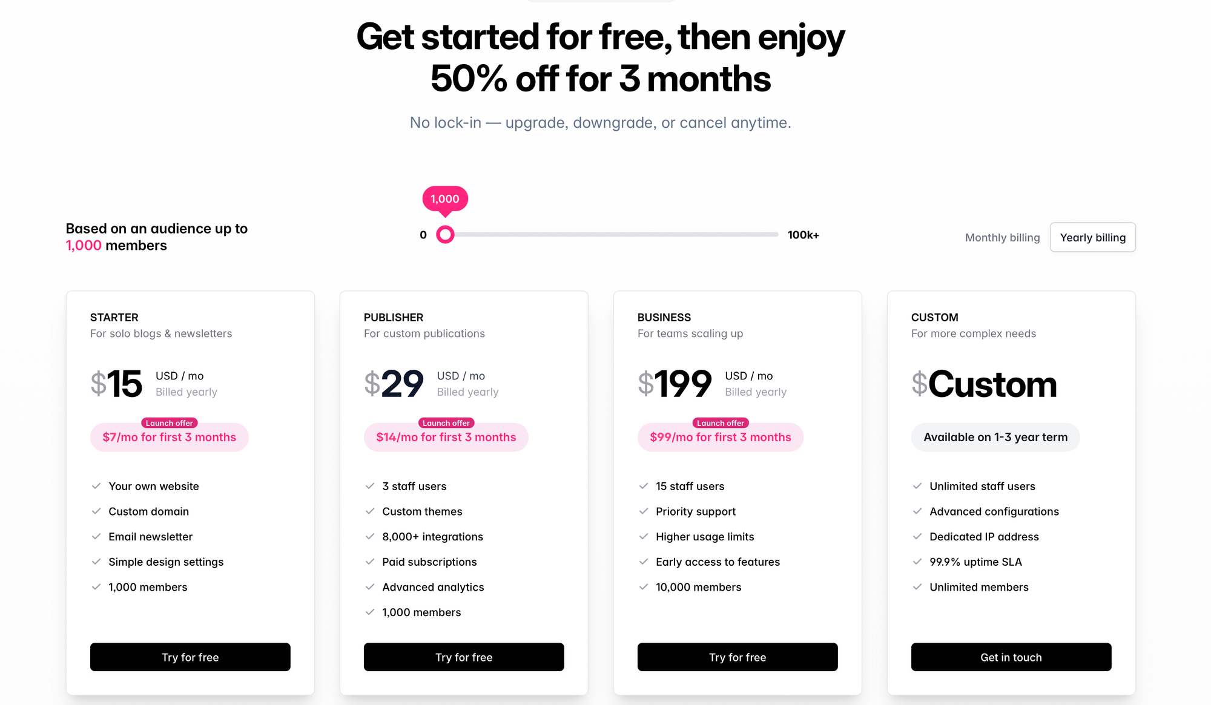Screen dimensions: 1211x705
Task: Click the checkmark next to 10,000 members
Action: point(643,587)
